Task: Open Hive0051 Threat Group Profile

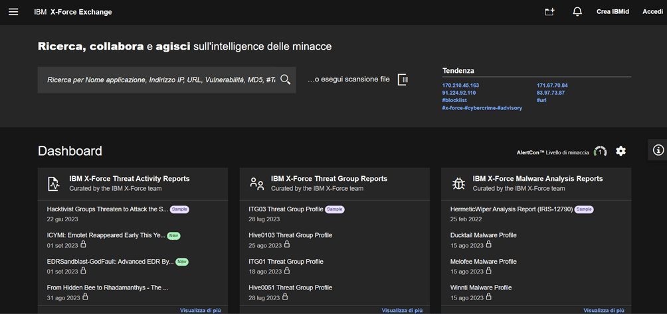Action: tap(290, 288)
